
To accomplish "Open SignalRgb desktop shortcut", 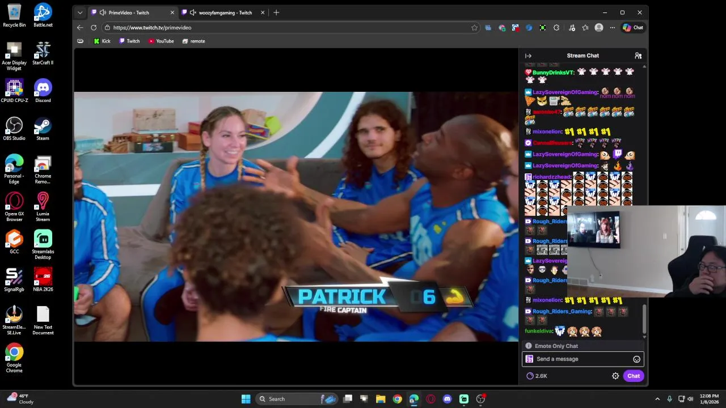I will click(14, 280).
